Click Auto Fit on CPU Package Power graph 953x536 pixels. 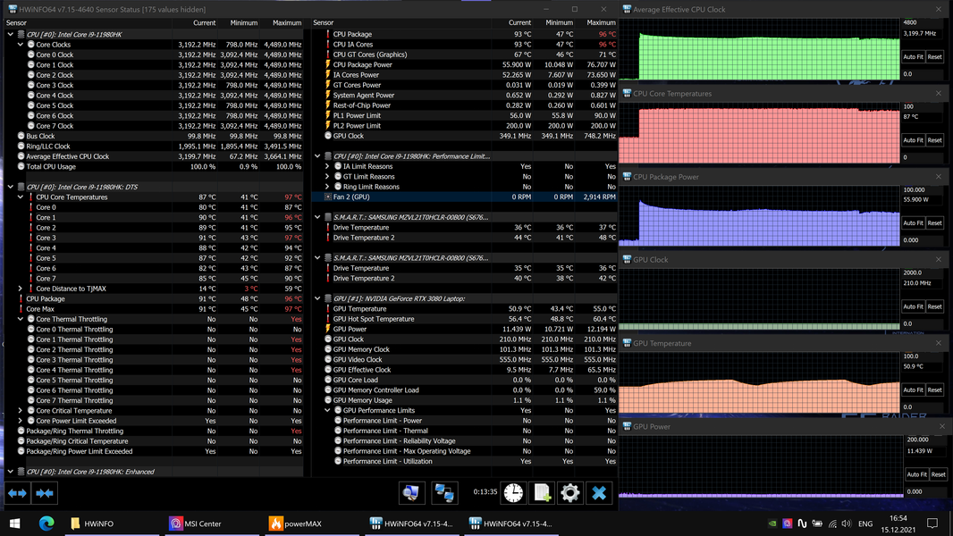pyautogui.click(x=913, y=222)
